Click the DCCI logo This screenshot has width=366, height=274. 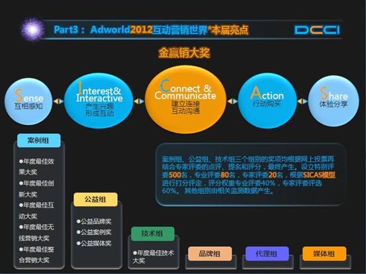(317, 30)
